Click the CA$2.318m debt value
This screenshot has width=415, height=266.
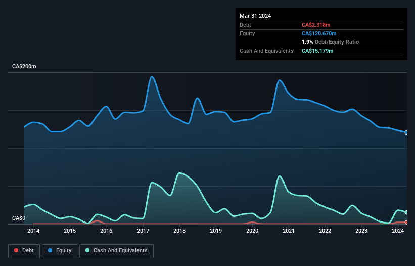pos(316,25)
